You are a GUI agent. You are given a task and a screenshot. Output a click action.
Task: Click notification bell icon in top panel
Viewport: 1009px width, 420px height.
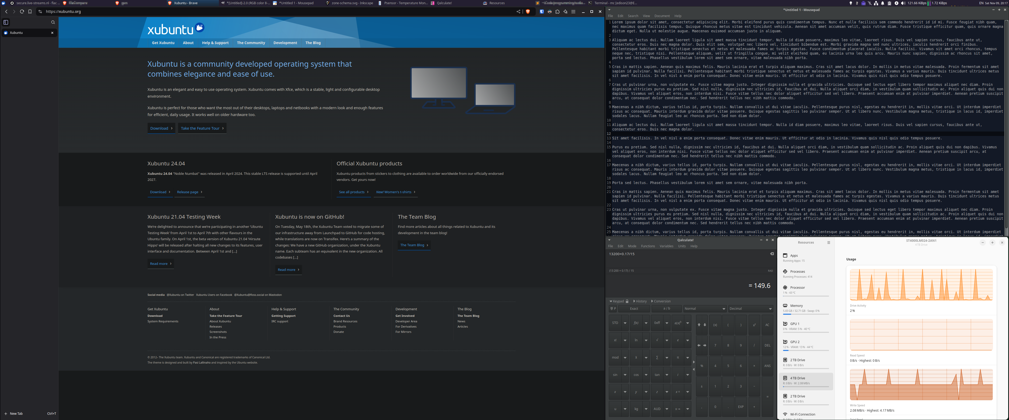coord(883,3)
